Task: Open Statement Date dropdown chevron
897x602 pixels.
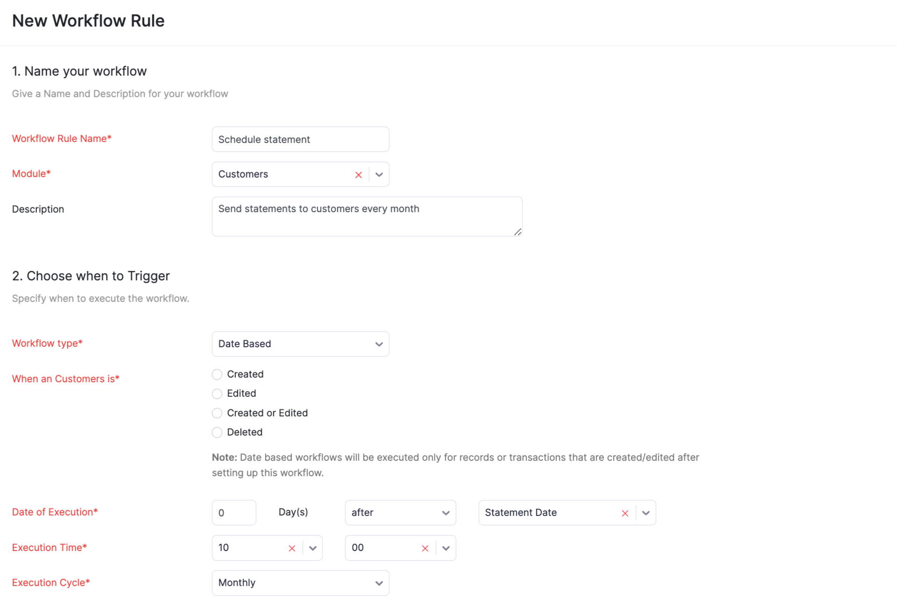Action: point(646,513)
